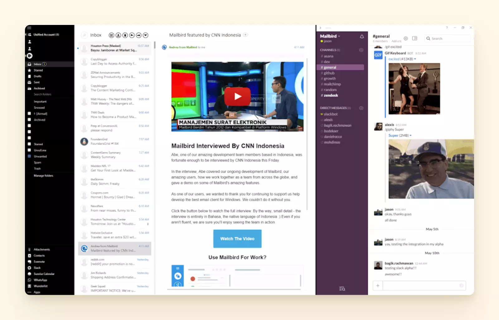Click Manage folders link
The height and width of the screenshot is (320, 499).
(43, 176)
